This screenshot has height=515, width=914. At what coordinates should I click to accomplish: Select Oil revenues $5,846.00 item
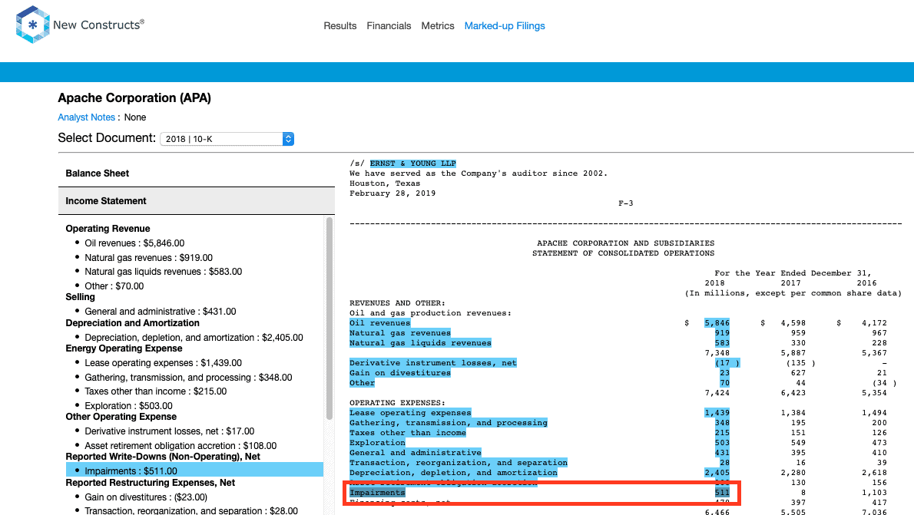pos(134,243)
